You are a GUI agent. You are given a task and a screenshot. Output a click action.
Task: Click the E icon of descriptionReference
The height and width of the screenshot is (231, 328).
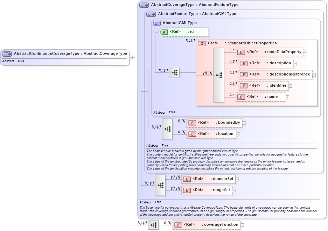tap(244, 75)
